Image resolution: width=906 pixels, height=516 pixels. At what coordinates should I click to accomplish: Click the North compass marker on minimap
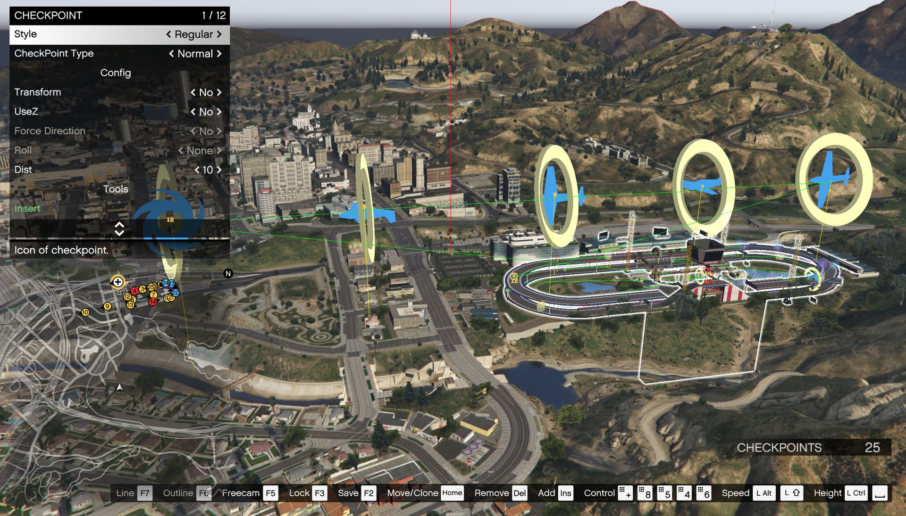click(x=228, y=273)
